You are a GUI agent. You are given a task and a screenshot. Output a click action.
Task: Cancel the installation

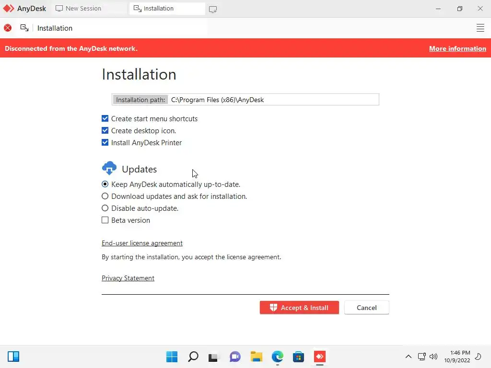point(367,308)
